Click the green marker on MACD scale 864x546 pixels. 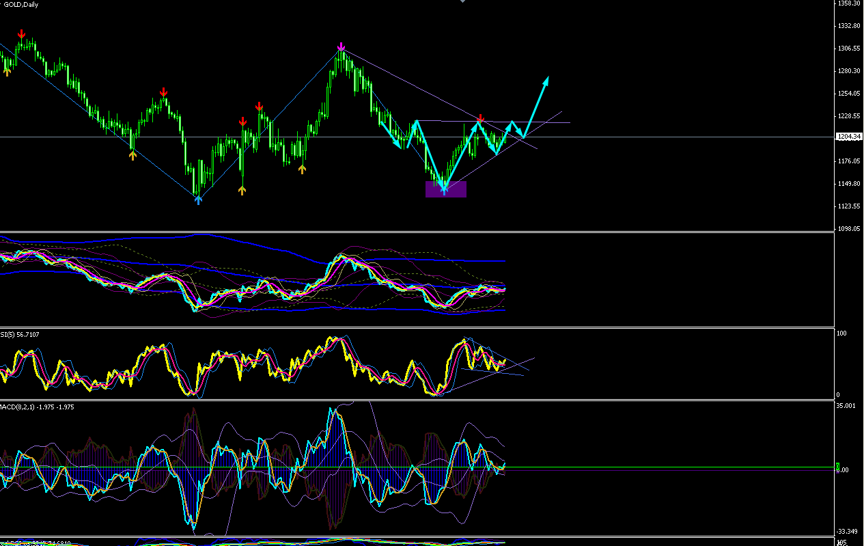coord(839,467)
